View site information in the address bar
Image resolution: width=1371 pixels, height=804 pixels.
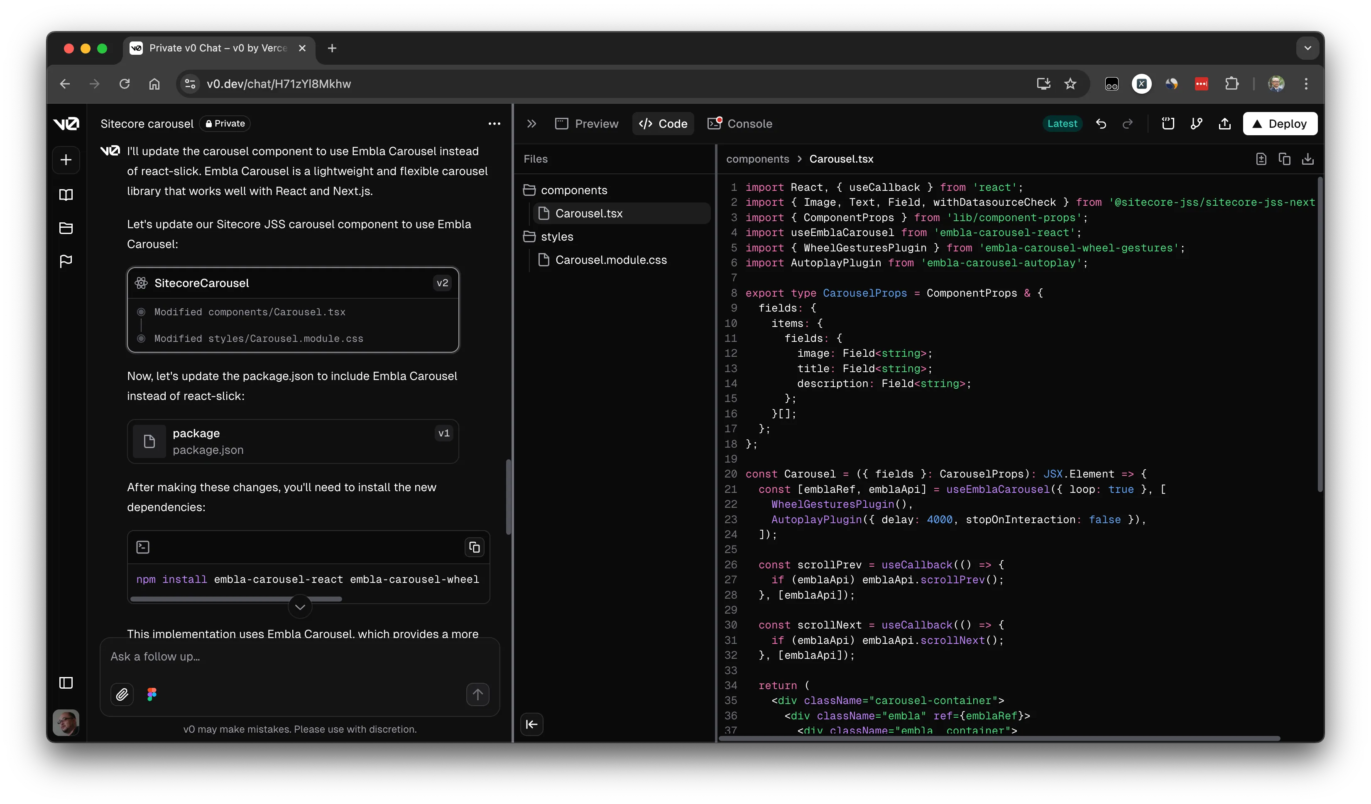click(x=190, y=84)
